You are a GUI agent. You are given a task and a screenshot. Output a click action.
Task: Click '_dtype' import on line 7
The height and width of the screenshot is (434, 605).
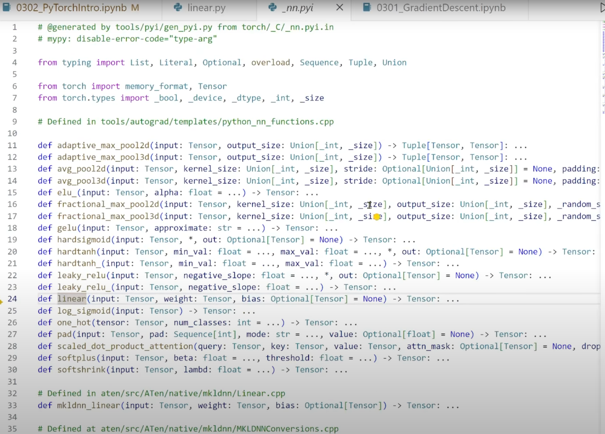coord(246,98)
